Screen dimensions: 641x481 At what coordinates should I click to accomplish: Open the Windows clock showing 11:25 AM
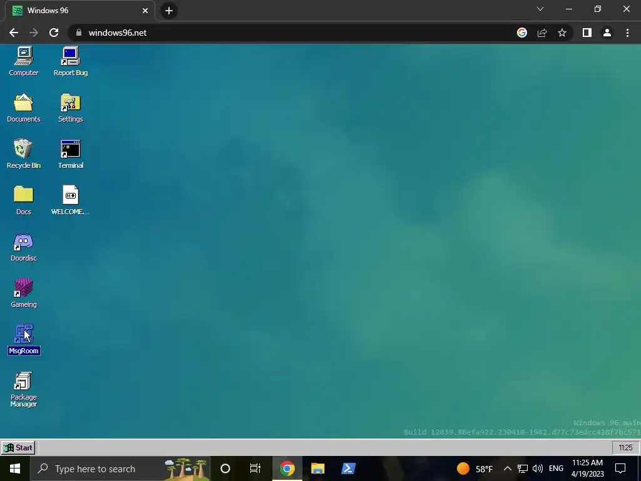coord(587,468)
